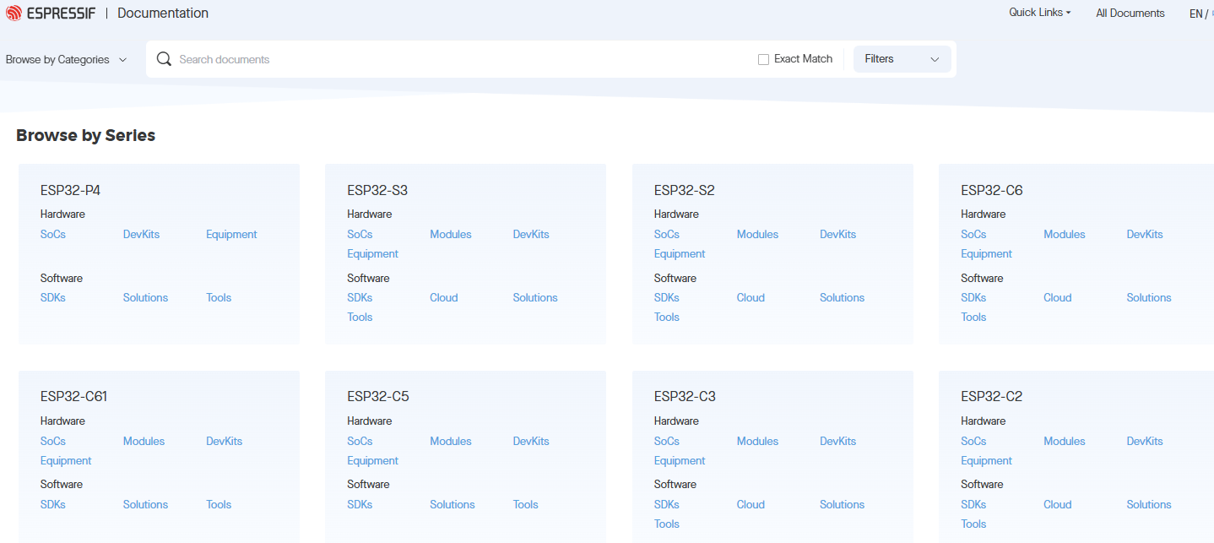Open Solutions under ESP32-C3
The width and height of the screenshot is (1214, 543).
click(x=842, y=504)
